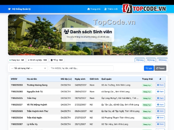The image size is (174, 130).
Task: Focus the Tìm MSSV, họ tên search field
Action: coord(81,68)
